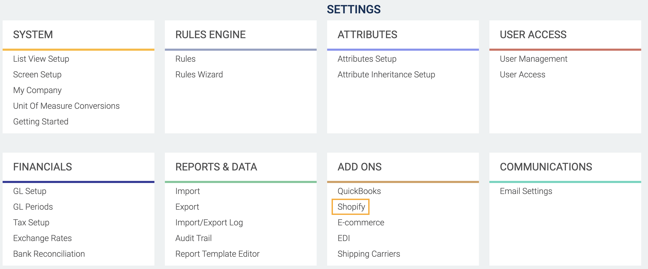Open the Import/Export Log
648x269 pixels.
pos(209,222)
